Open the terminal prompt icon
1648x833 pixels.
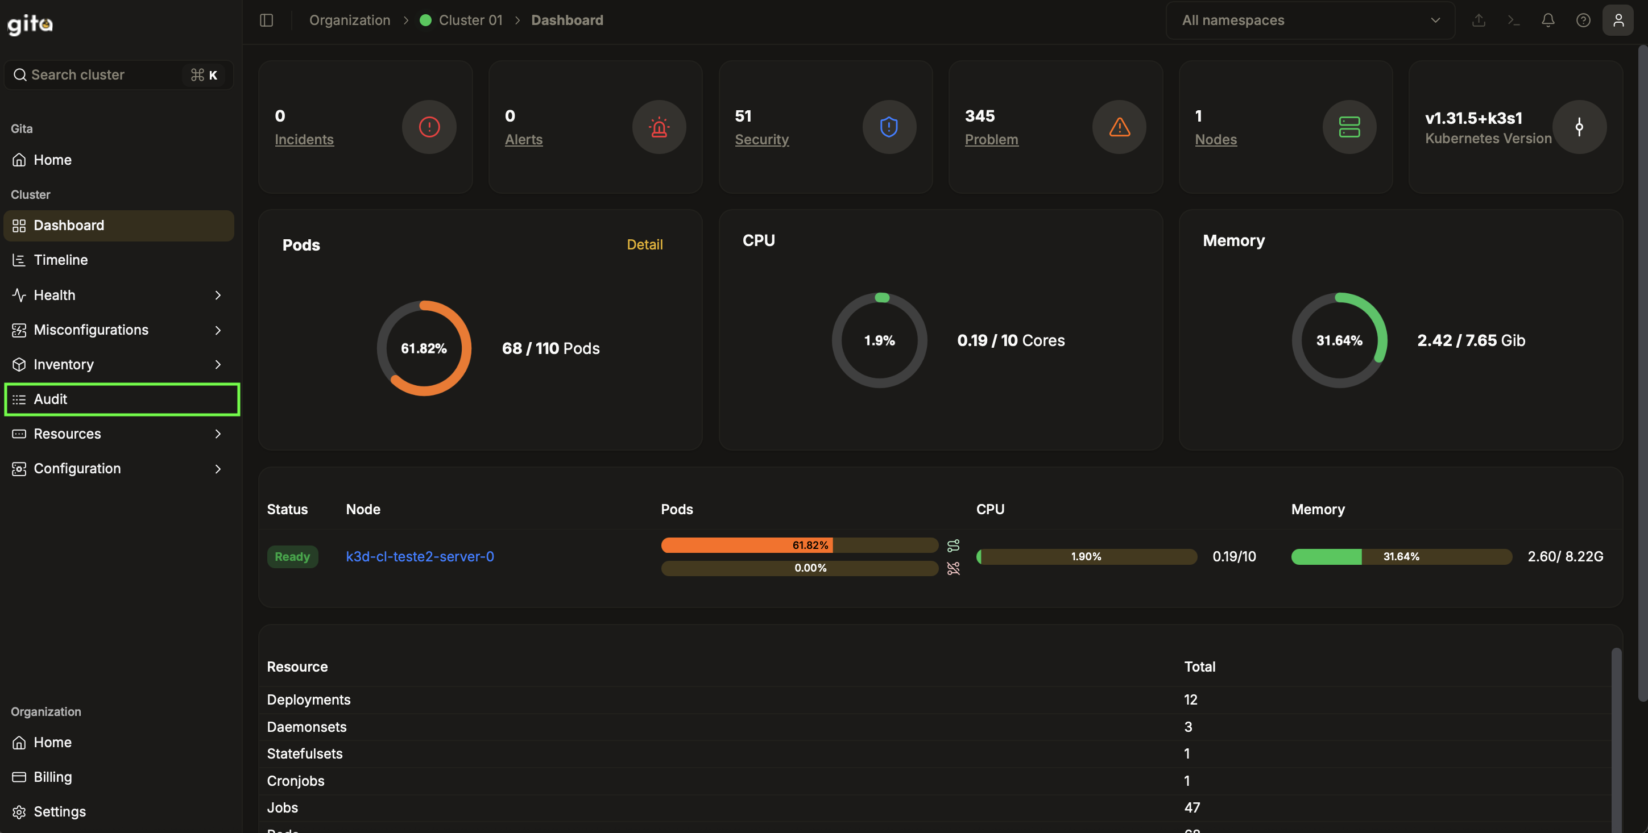click(x=1513, y=20)
